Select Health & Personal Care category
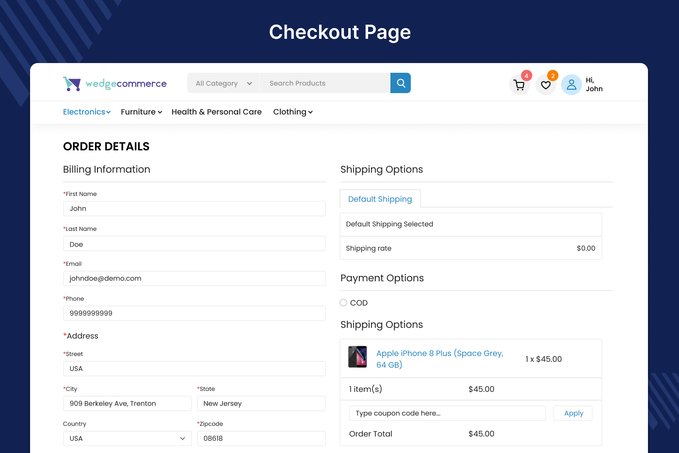The image size is (679, 453). pyautogui.click(x=216, y=112)
